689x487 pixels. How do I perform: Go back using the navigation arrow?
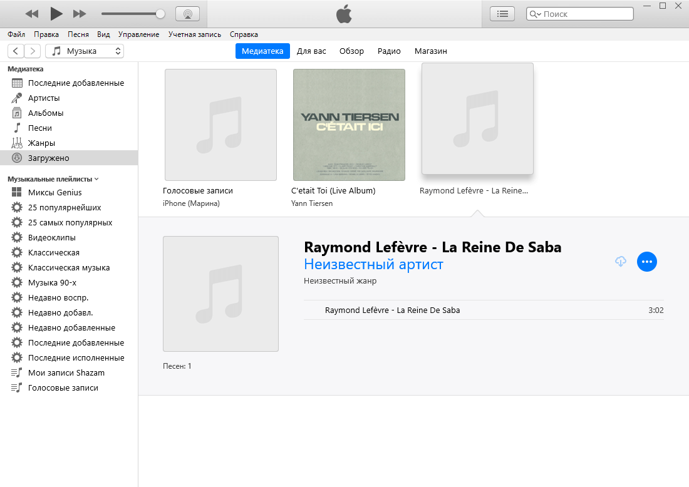click(x=16, y=51)
